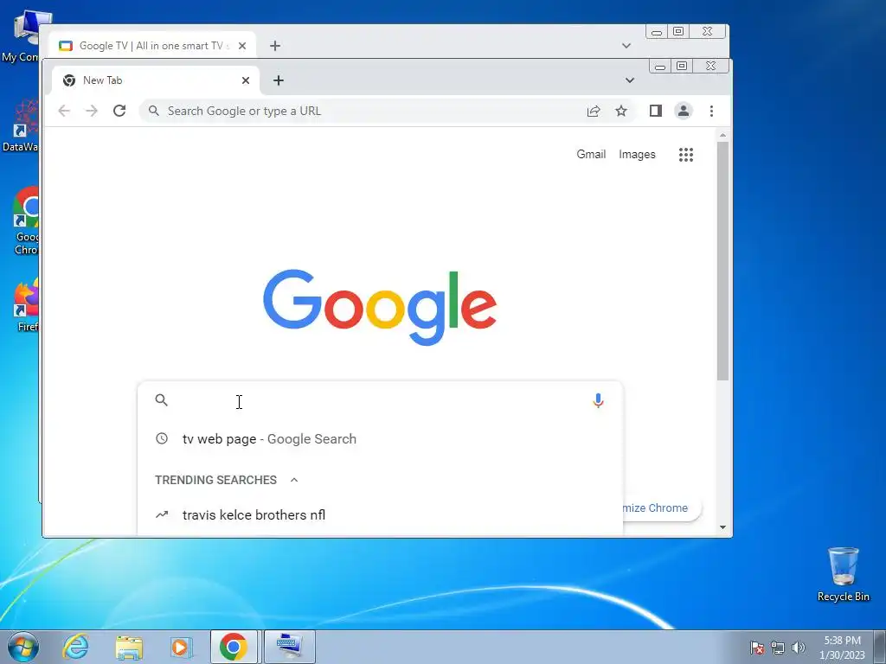Go forward with the forward arrow
Viewport: 886px width, 664px height.
(92, 111)
